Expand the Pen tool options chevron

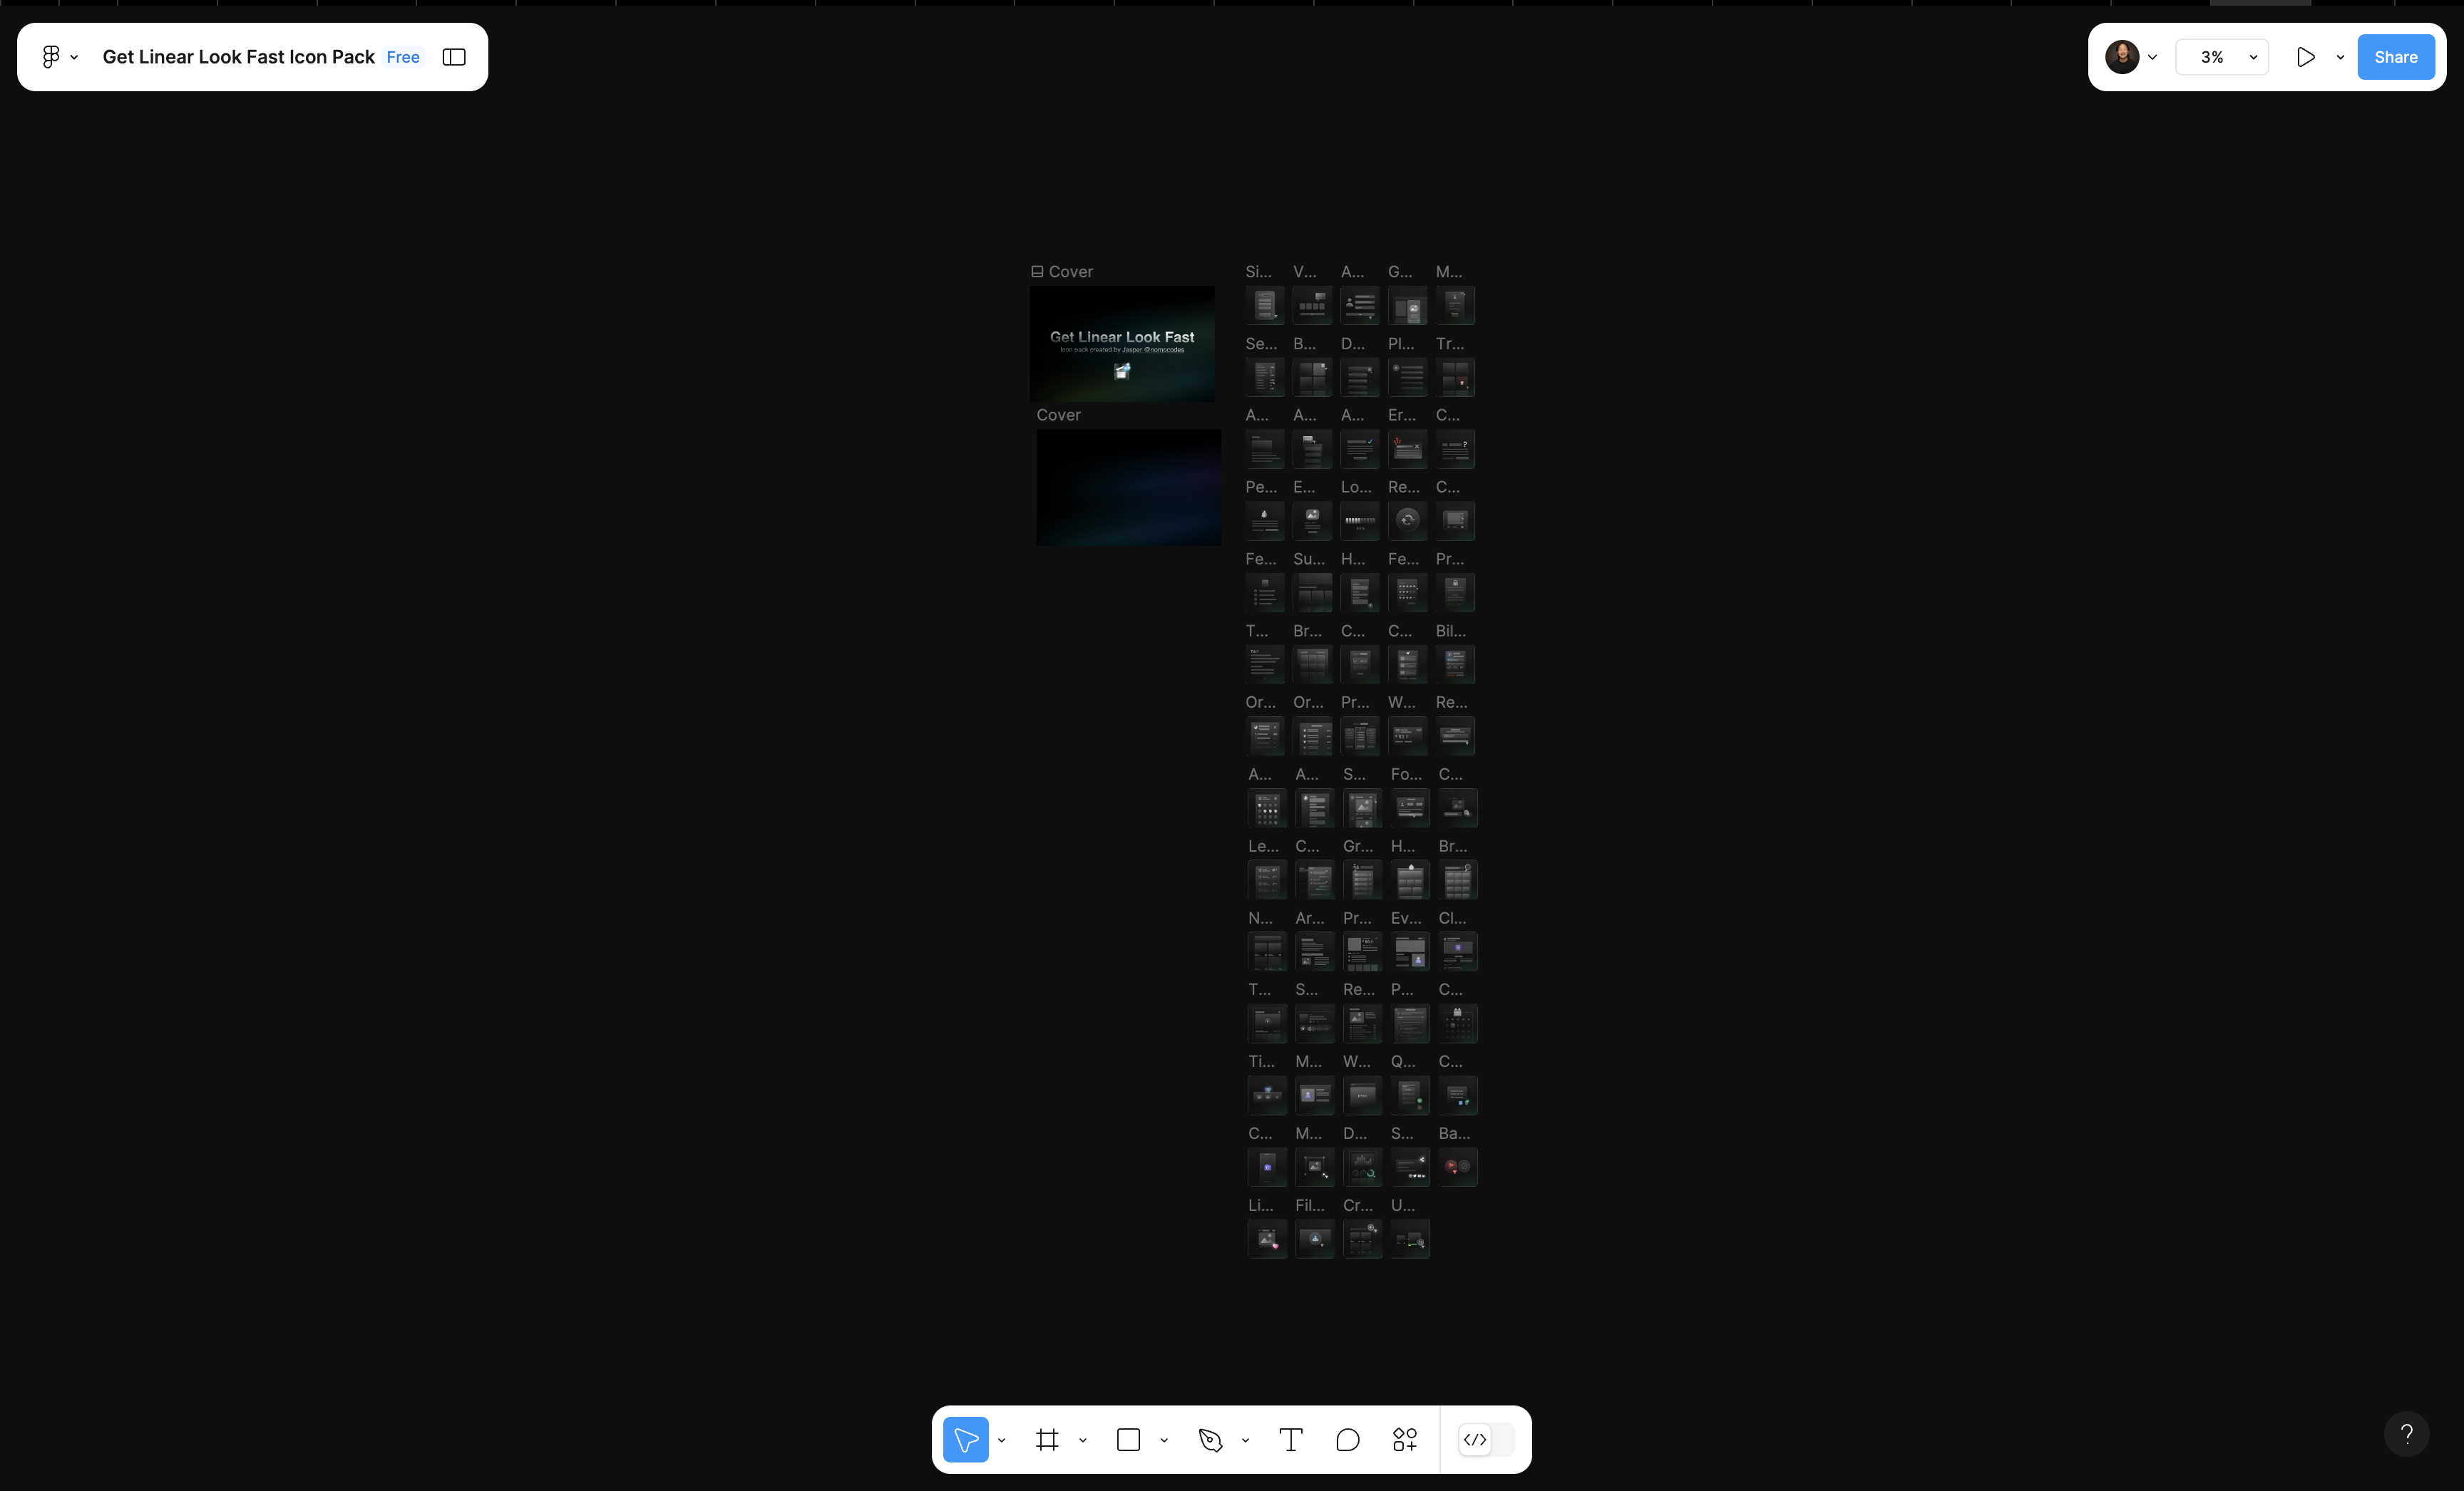[1245, 1440]
